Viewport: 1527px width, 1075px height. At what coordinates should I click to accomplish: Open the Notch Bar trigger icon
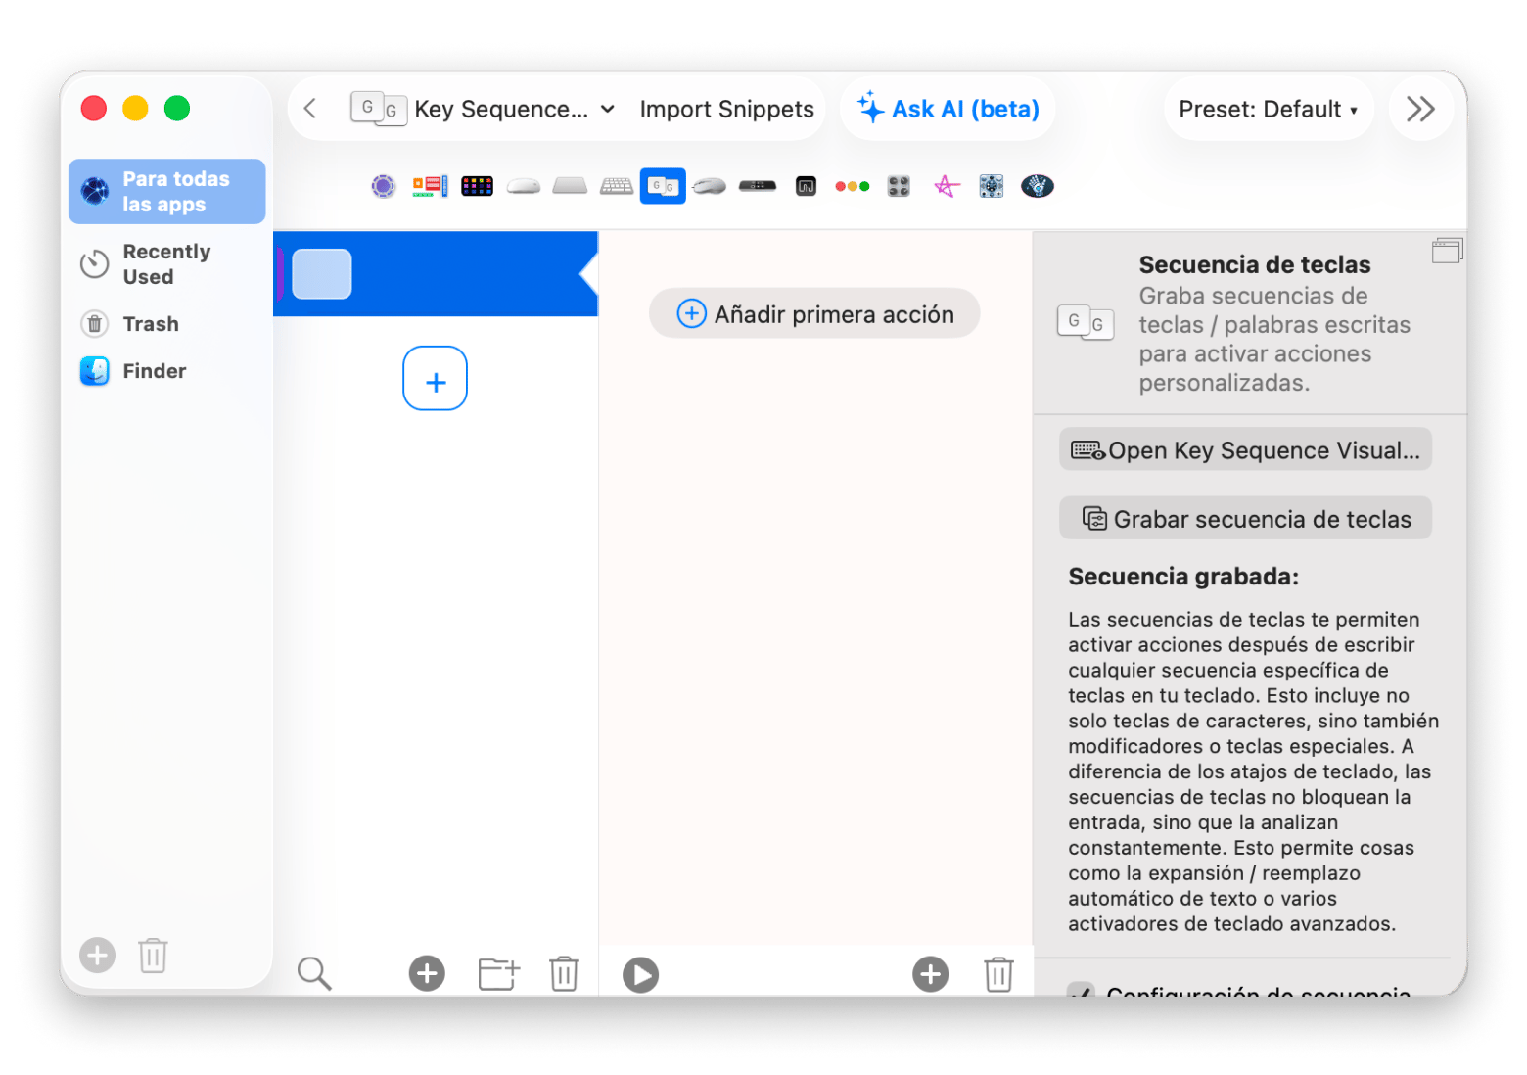click(x=806, y=186)
